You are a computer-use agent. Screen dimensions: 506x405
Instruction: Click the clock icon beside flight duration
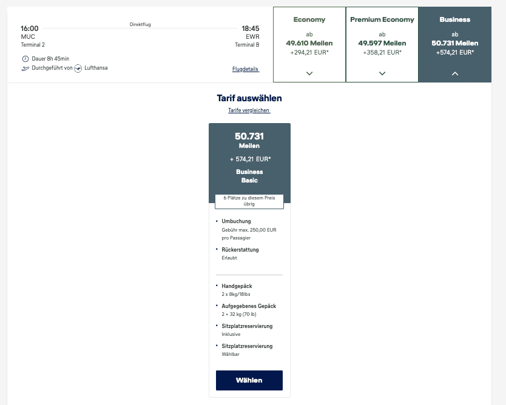click(x=25, y=59)
